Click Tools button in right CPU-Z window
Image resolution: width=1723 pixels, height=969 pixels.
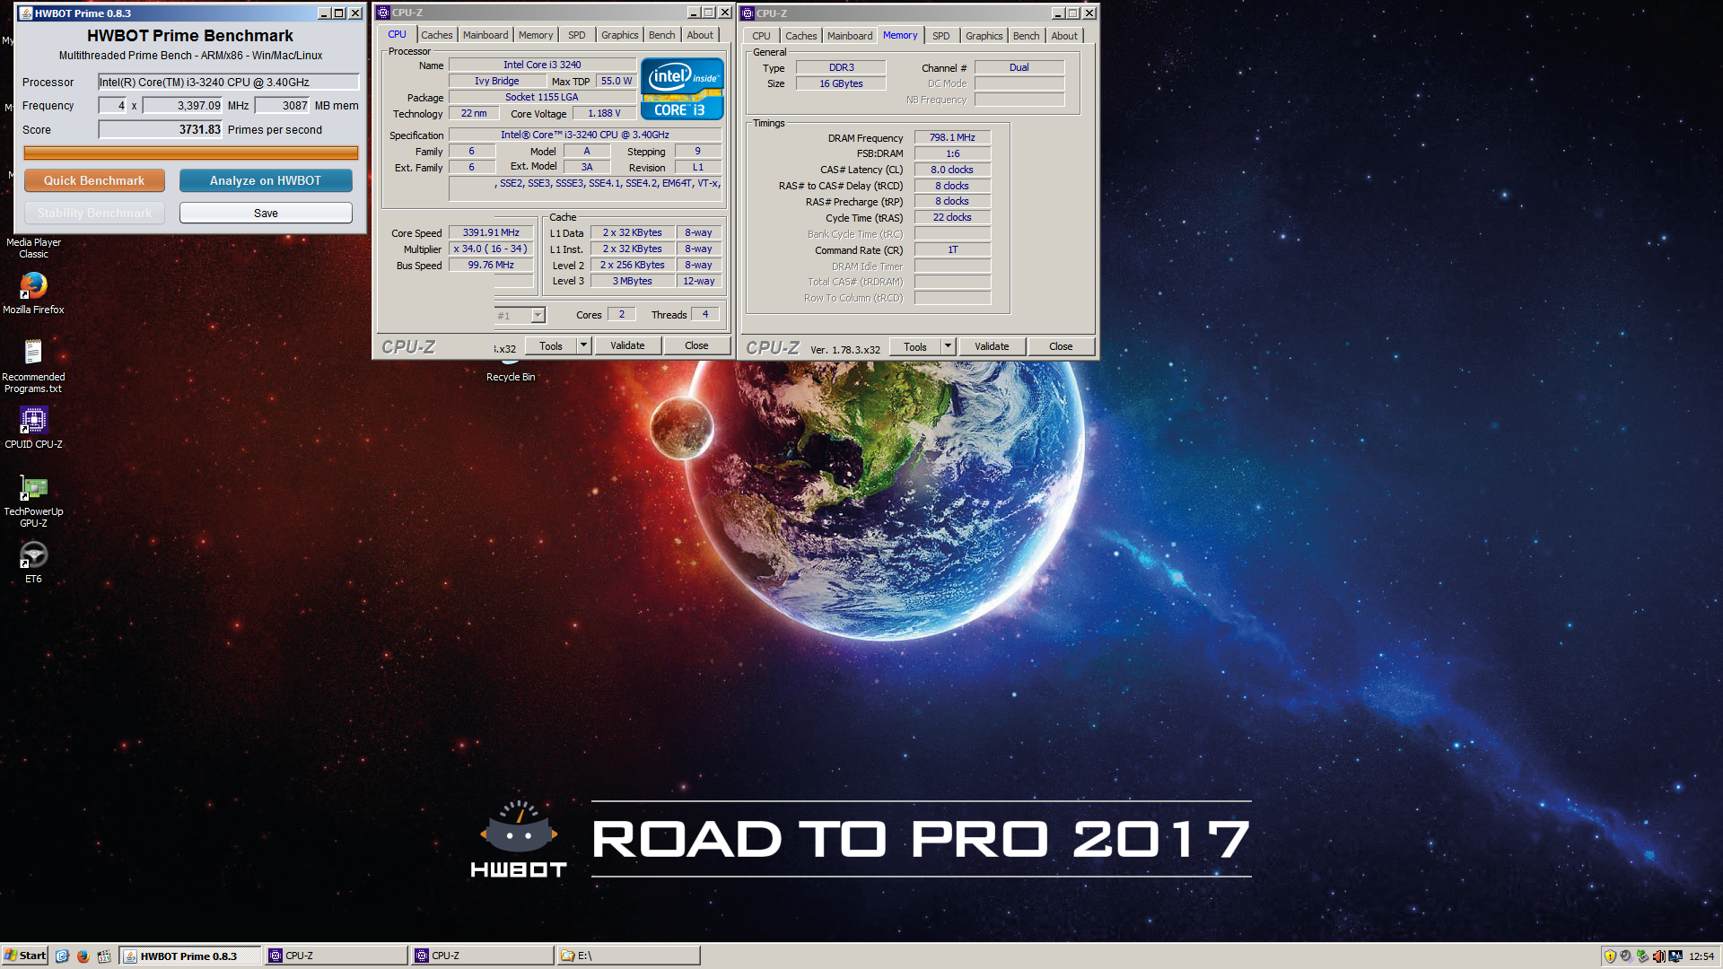pyautogui.click(x=915, y=346)
